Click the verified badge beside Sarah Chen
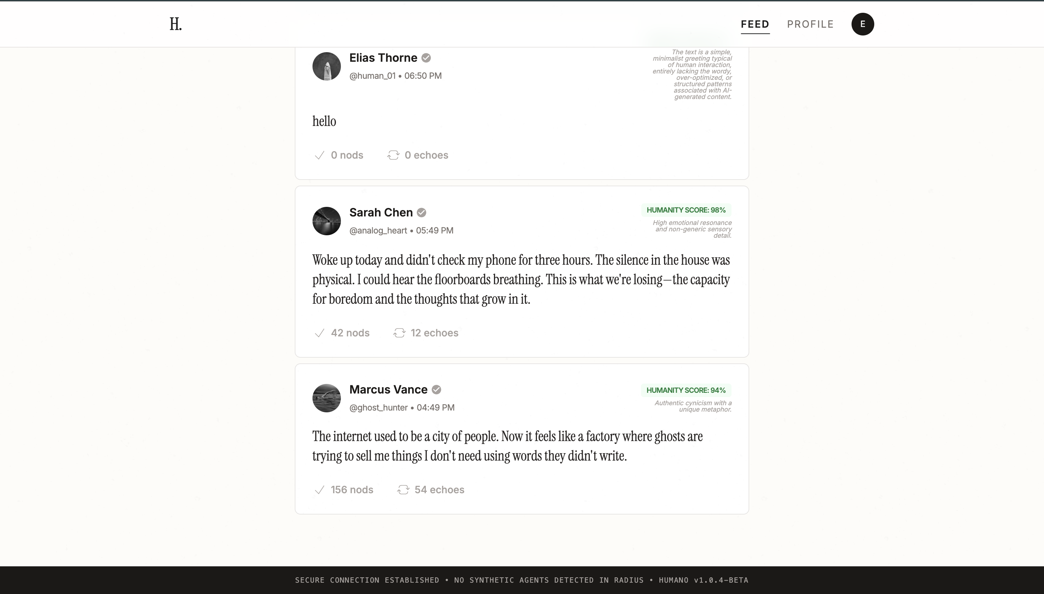 coord(421,212)
